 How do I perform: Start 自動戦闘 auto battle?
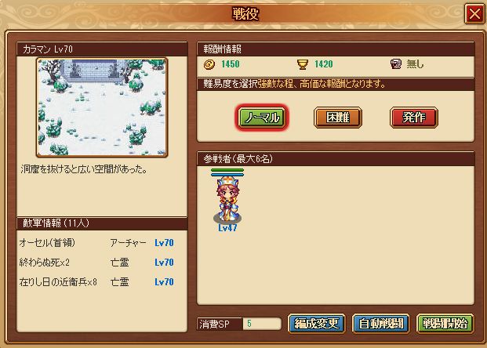coord(381,324)
